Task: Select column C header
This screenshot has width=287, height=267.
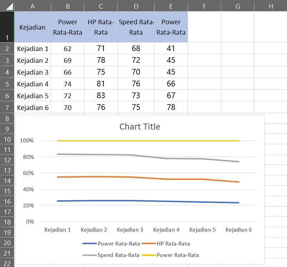Action: [101, 6]
